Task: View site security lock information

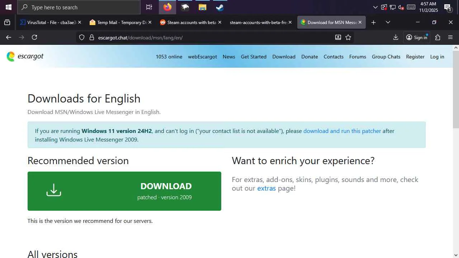Action: pyautogui.click(x=92, y=37)
